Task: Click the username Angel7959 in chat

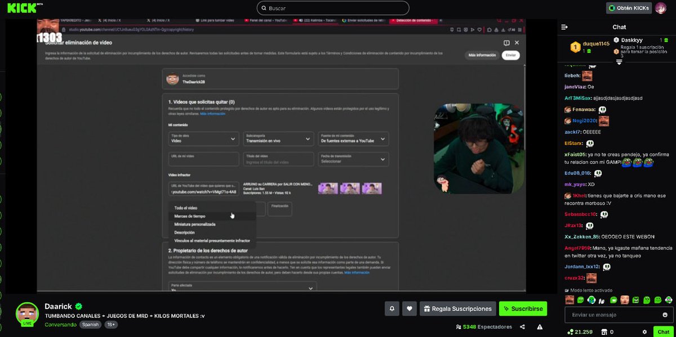Action: coord(577,248)
